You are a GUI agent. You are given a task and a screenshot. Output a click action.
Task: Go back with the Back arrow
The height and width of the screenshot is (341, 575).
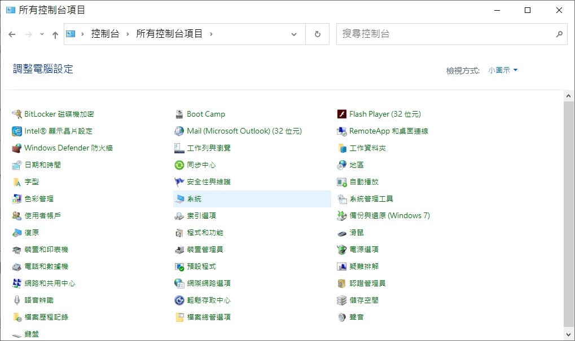[x=12, y=34]
